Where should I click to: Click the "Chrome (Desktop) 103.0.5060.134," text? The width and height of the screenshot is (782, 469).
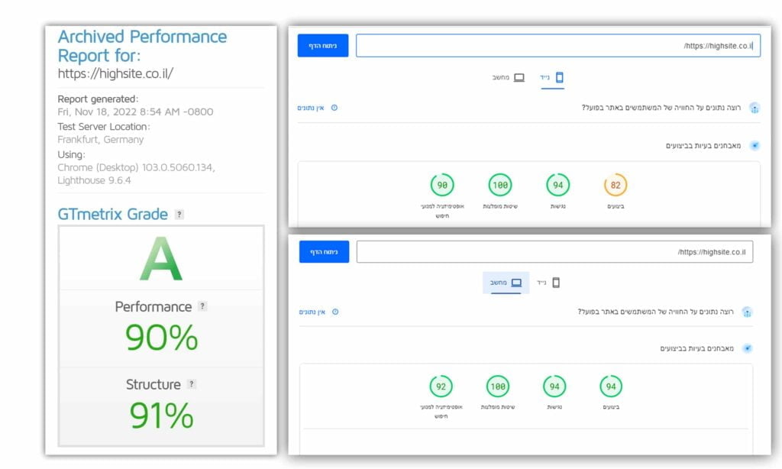coord(136,167)
